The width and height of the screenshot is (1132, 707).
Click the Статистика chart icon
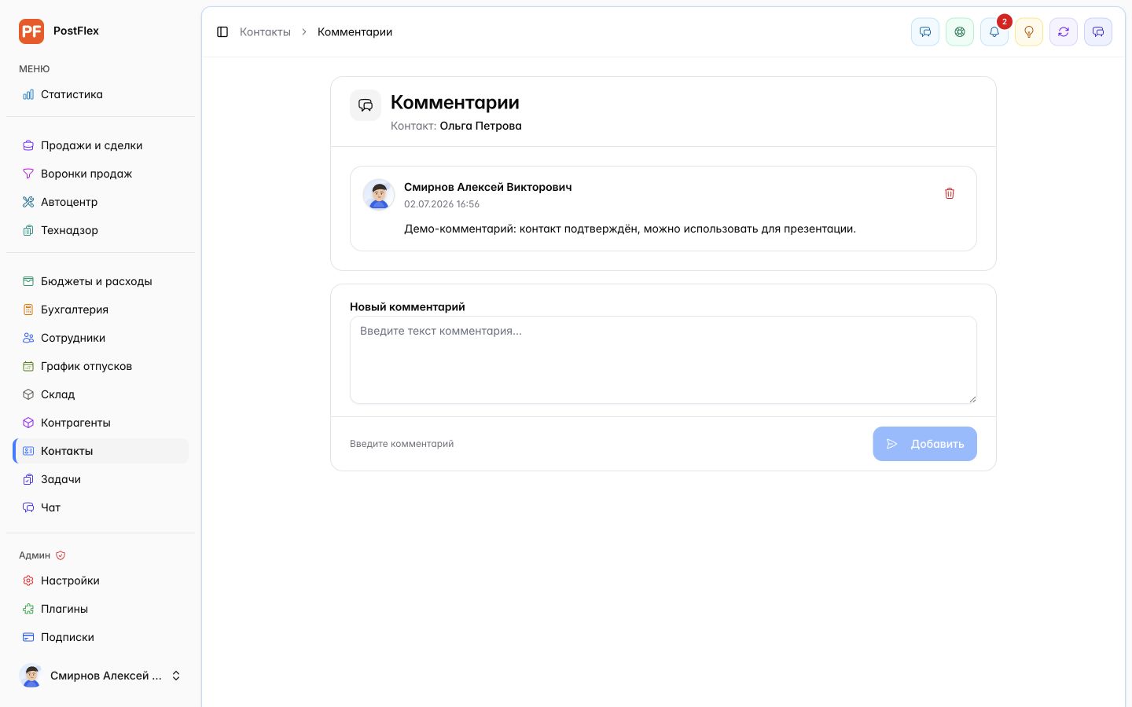pos(28,94)
